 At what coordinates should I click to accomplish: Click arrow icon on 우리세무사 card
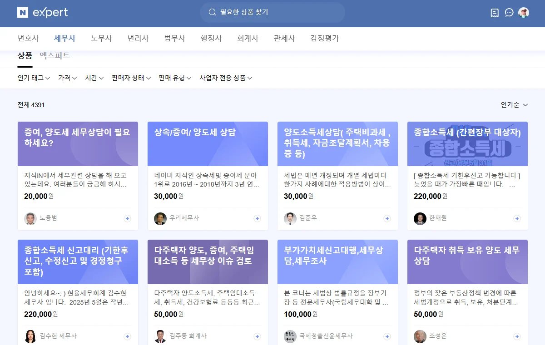pyautogui.click(x=257, y=218)
